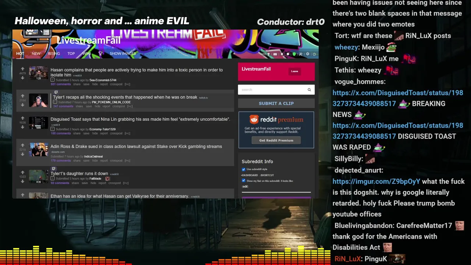Click [l+c] on the Hasan complains post

click(127, 84)
